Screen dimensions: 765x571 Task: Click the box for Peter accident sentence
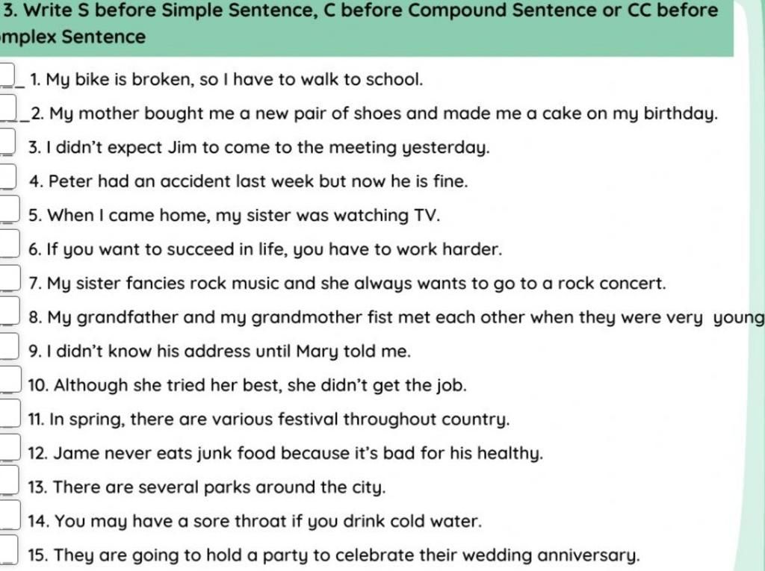click(8, 176)
